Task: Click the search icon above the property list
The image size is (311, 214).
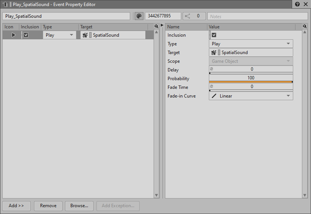Action: (x=305, y=27)
